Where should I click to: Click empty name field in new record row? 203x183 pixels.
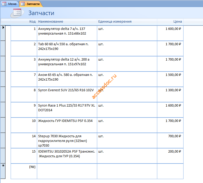67,171
